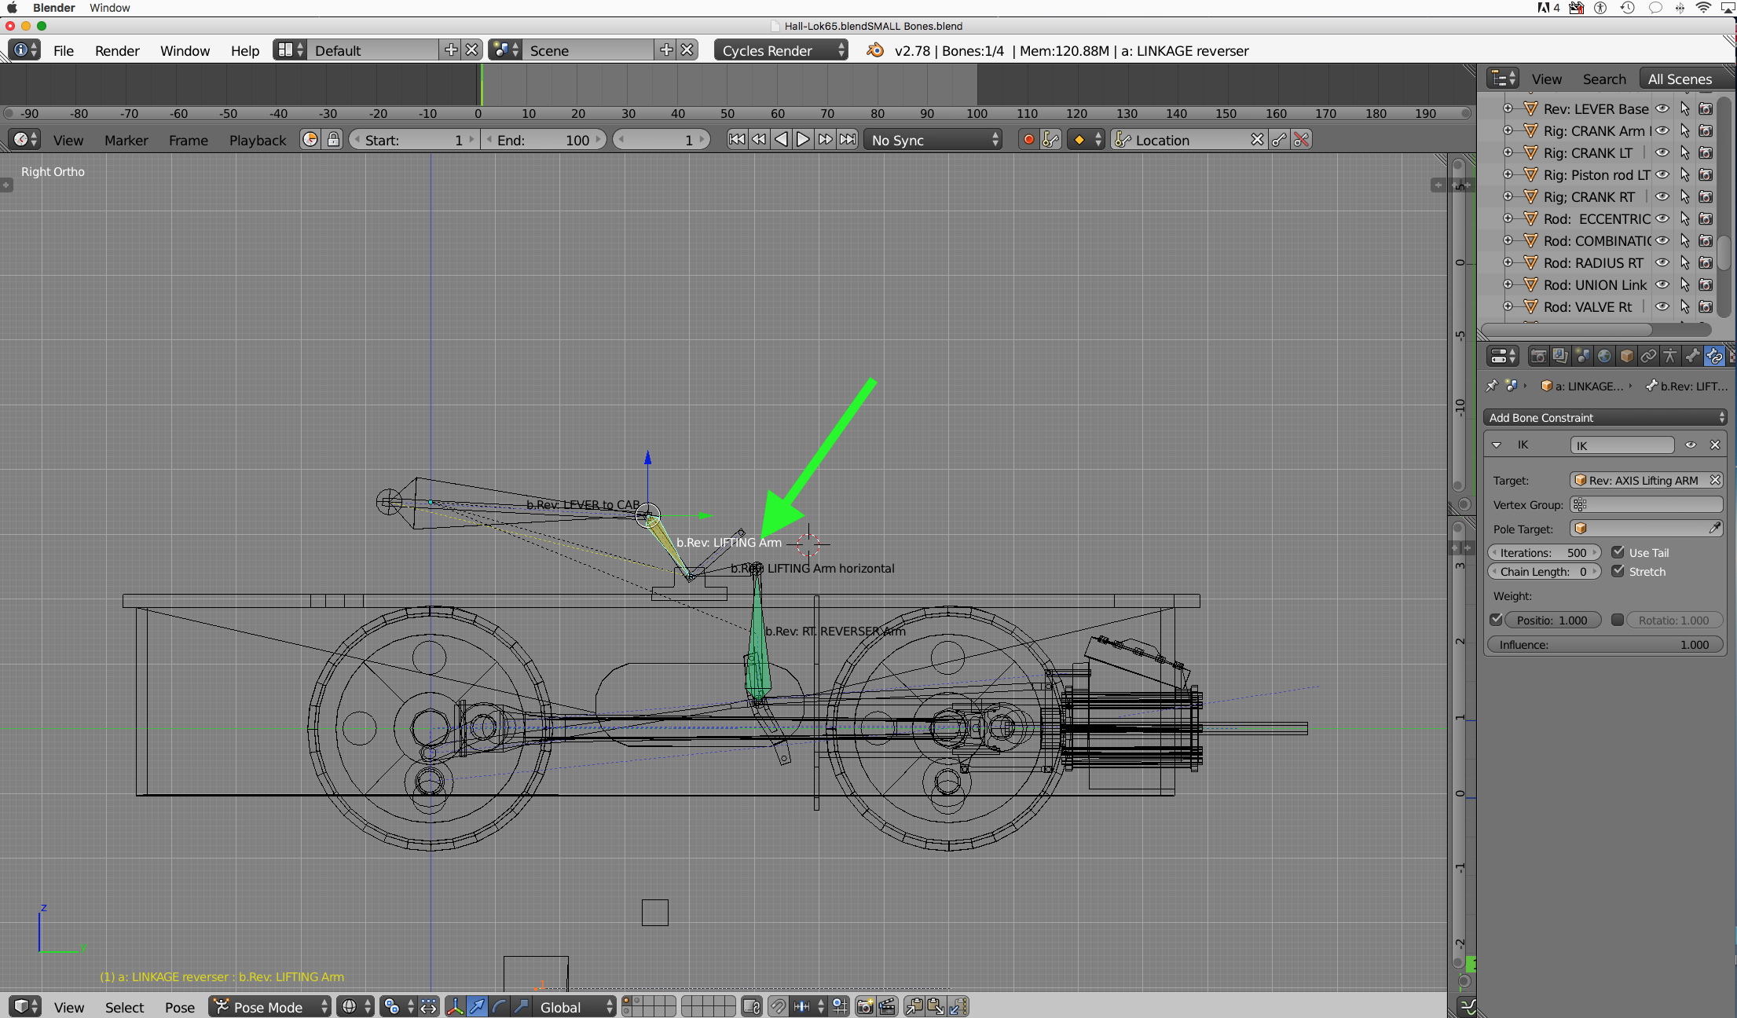
Task: Collapse the IK constraint panel triangle
Action: pos(1497,445)
